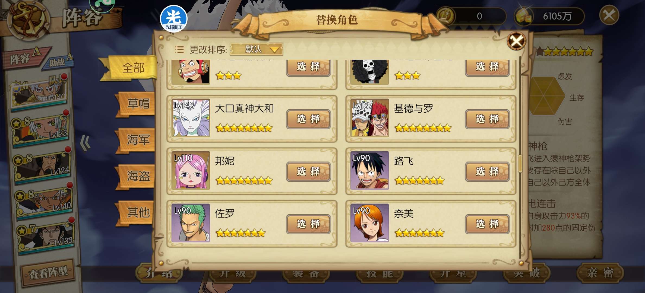The height and width of the screenshot is (293, 645).
Task: Choose 选择 button for 基德与罗
Action: click(x=487, y=119)
